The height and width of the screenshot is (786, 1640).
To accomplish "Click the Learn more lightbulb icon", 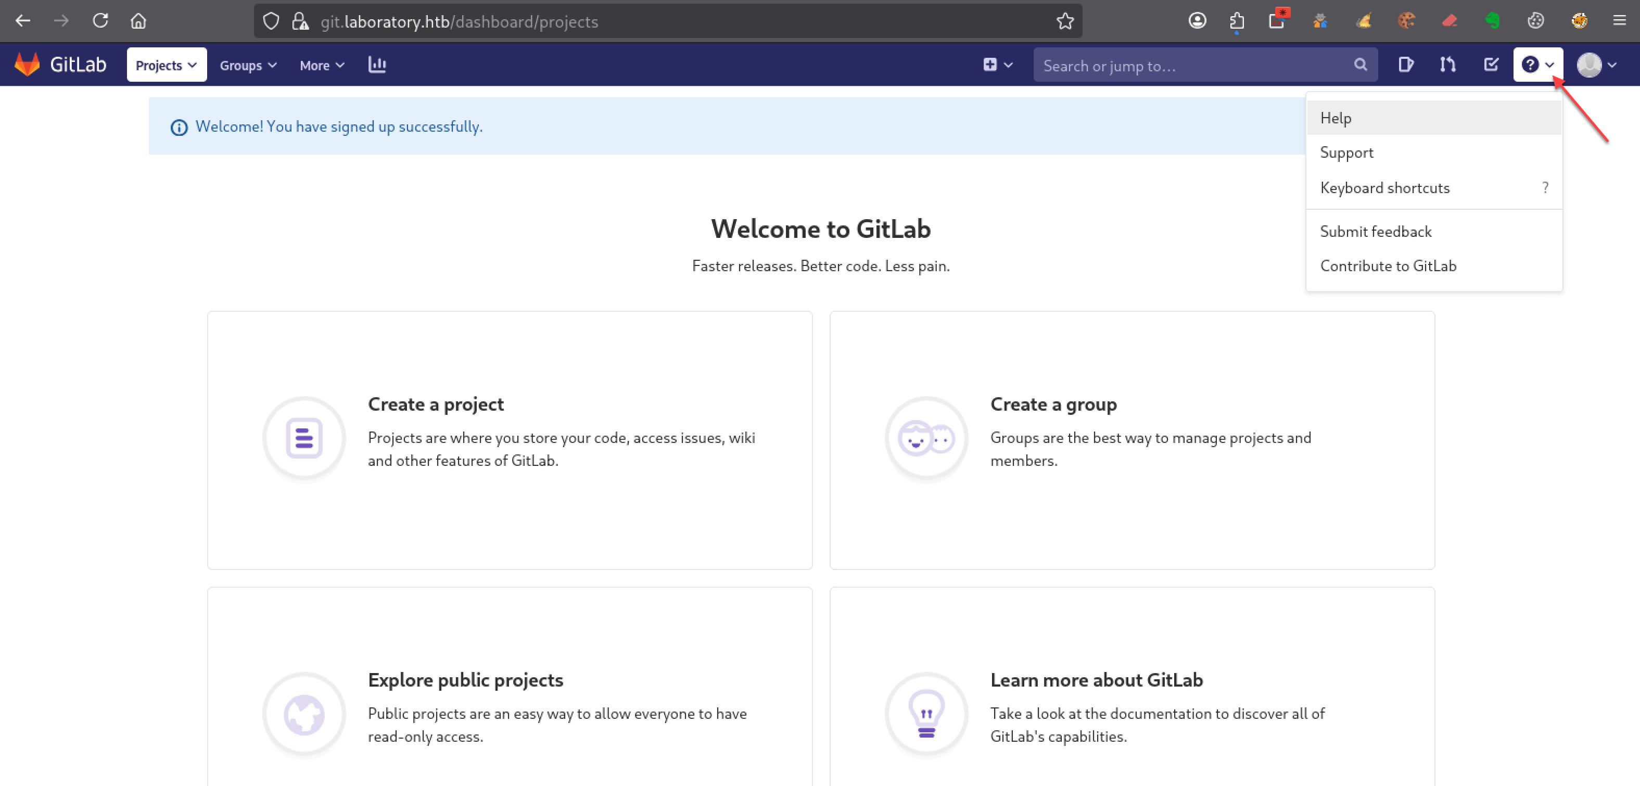I will click(x=926, y=714).
